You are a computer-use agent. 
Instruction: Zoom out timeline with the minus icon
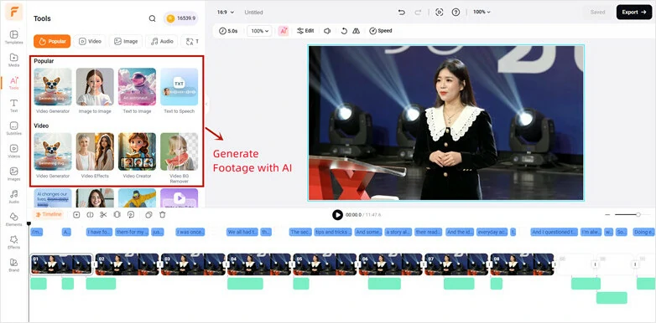pos(607,214)
